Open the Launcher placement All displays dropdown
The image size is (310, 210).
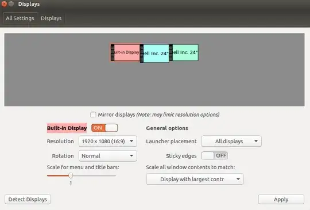231,142
